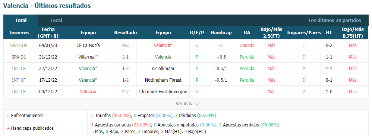Click the red Valencia name in 04/01/23 row
372x138 pixels.
[162, 46]
